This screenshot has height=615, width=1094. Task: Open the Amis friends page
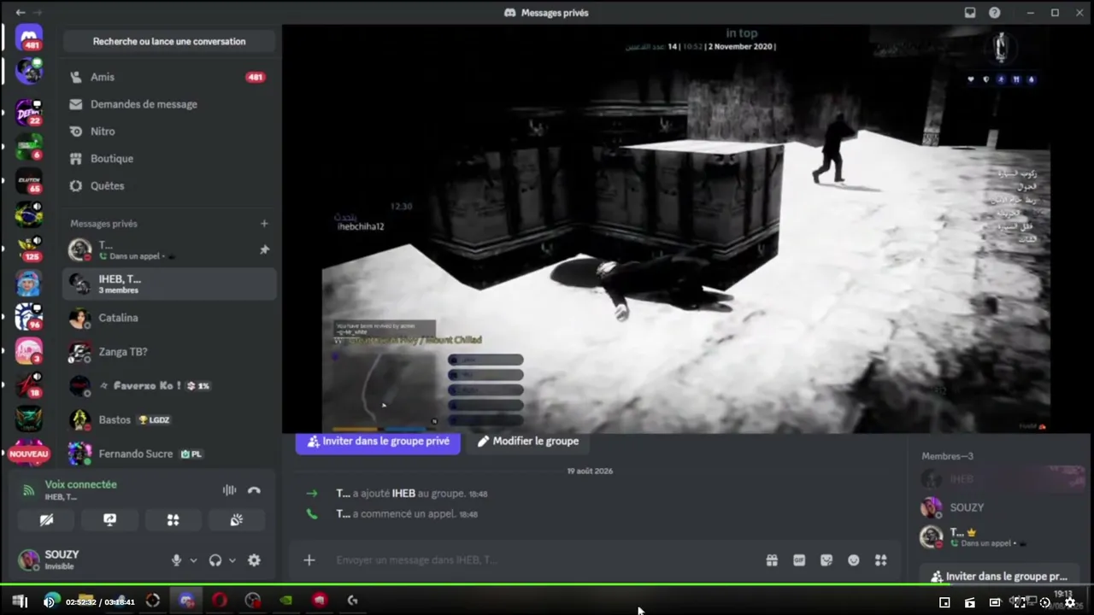coord(169,77)
